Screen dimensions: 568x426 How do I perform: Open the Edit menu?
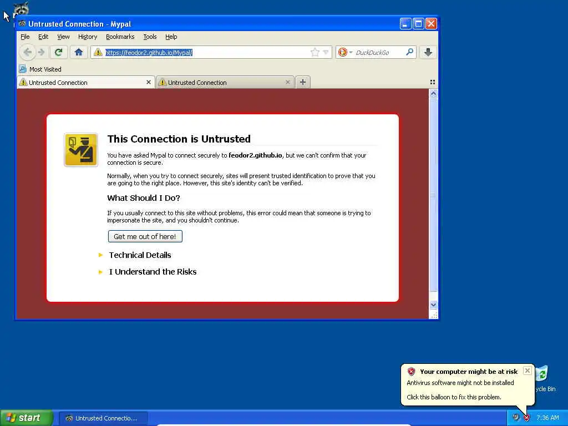click(43, 37)
